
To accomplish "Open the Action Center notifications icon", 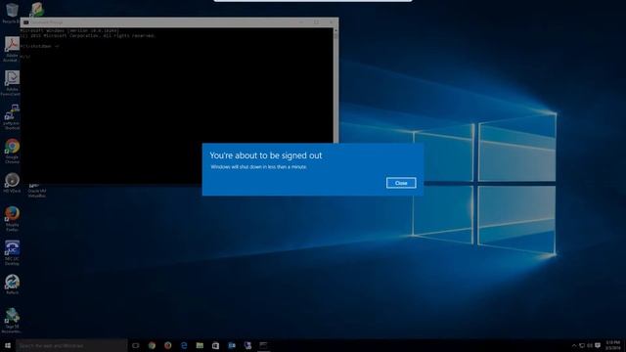I will [598, 345].
